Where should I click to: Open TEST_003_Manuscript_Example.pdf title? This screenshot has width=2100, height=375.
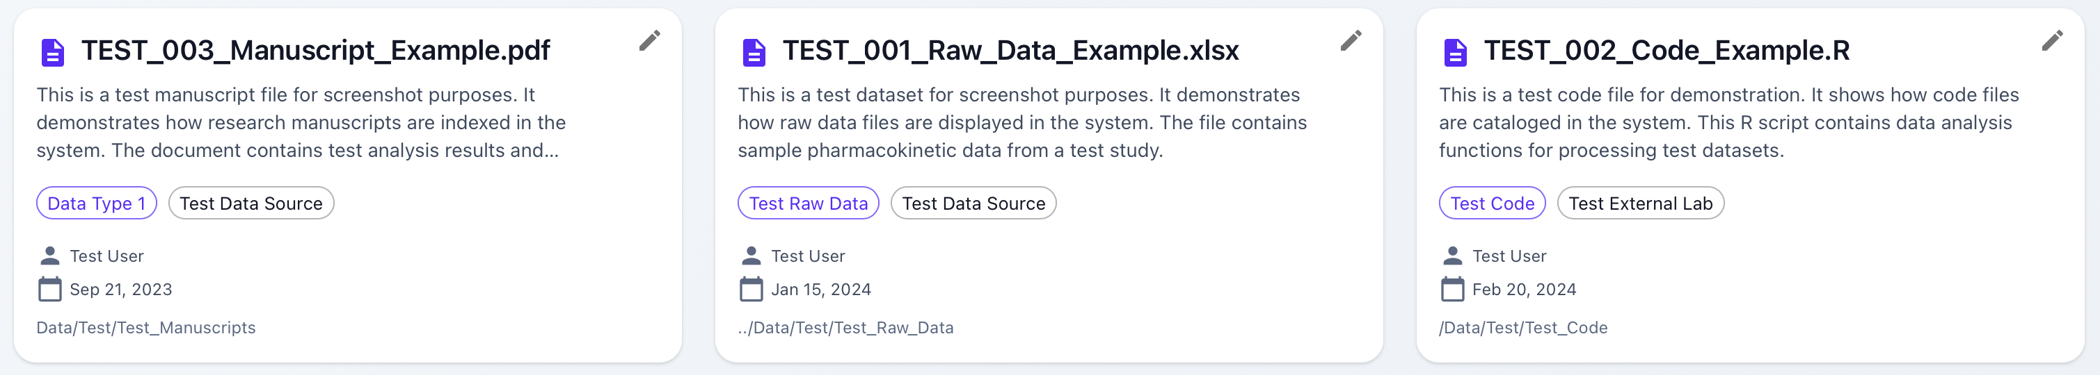point(315,51)
